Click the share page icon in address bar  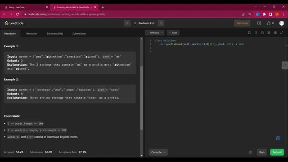[243, 14]
